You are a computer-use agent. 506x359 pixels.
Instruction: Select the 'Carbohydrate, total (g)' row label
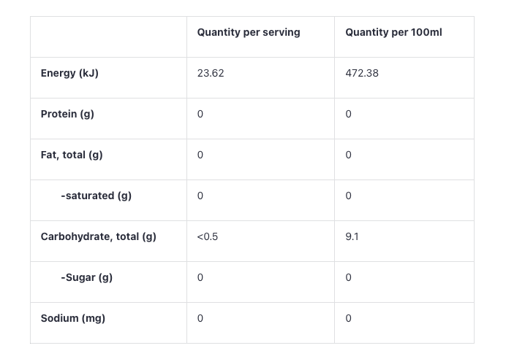coord(98,237)
